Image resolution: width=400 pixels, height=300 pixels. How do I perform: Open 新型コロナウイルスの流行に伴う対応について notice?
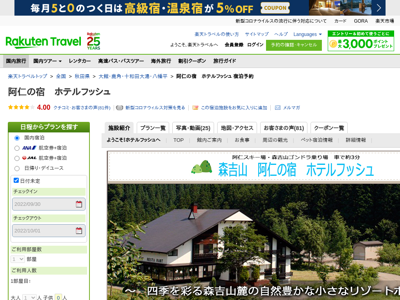(281, 21)
